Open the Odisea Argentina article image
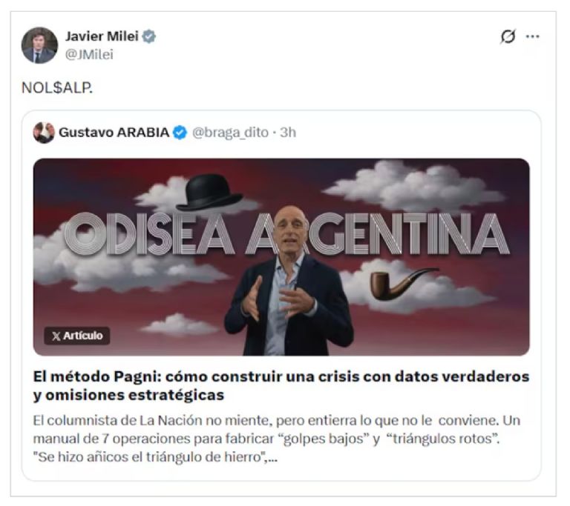The width and height of the screenshot is (570, 506). (281, 257)
